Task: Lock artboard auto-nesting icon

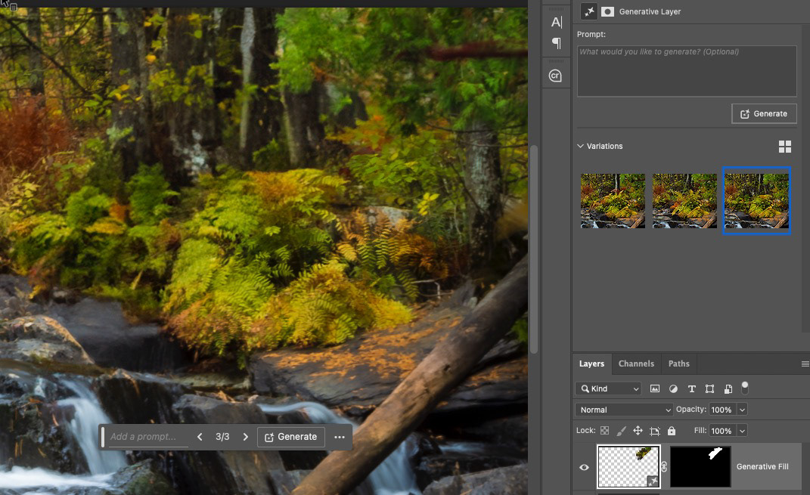Action: (x=654, y=431)
